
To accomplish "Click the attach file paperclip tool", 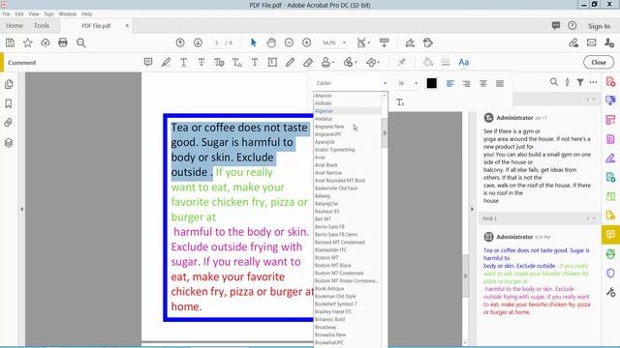I will [x=349, y=62].
